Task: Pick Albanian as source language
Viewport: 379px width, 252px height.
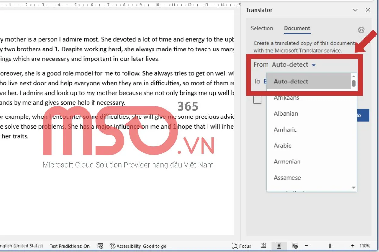Action: (286, 113)
